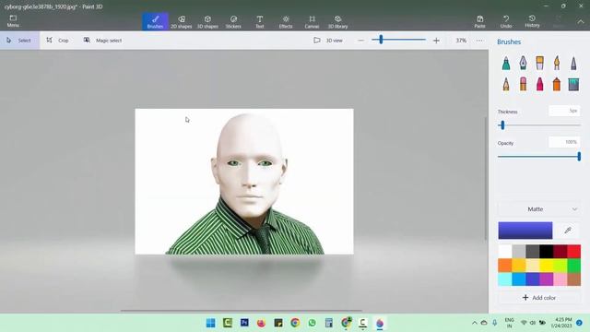Open the Menu button
This screenshot has width=590, height=332.
(x=13, y=21)
